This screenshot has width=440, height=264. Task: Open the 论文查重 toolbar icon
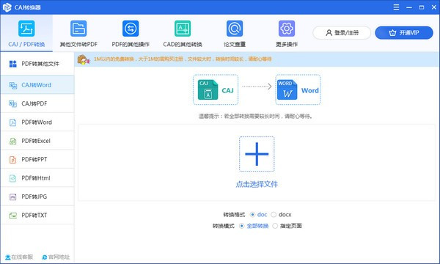click(x=235, y=29)
